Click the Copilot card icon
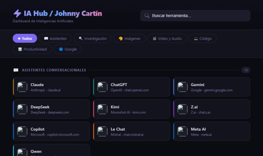263x156 pixels. pos(22,132)
